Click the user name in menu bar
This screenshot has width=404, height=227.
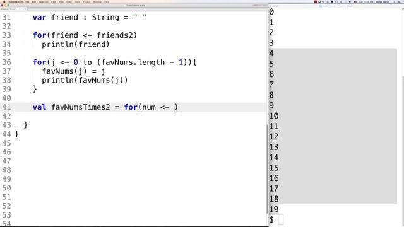(x=383, y=1)
